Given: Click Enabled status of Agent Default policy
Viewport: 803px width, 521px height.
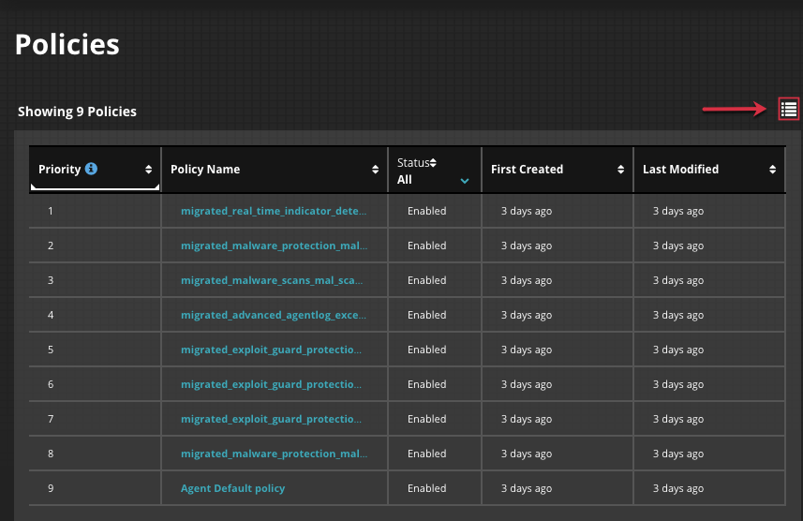Looking at the screenshot, I should tap(426, 488).
